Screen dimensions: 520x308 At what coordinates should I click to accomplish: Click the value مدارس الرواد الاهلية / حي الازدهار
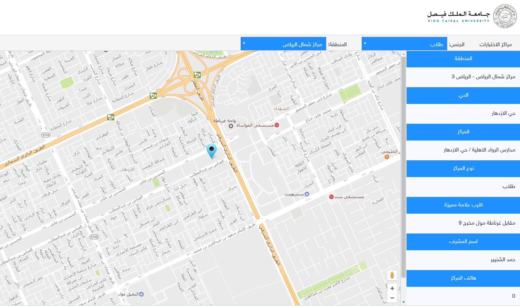[479, 150]
